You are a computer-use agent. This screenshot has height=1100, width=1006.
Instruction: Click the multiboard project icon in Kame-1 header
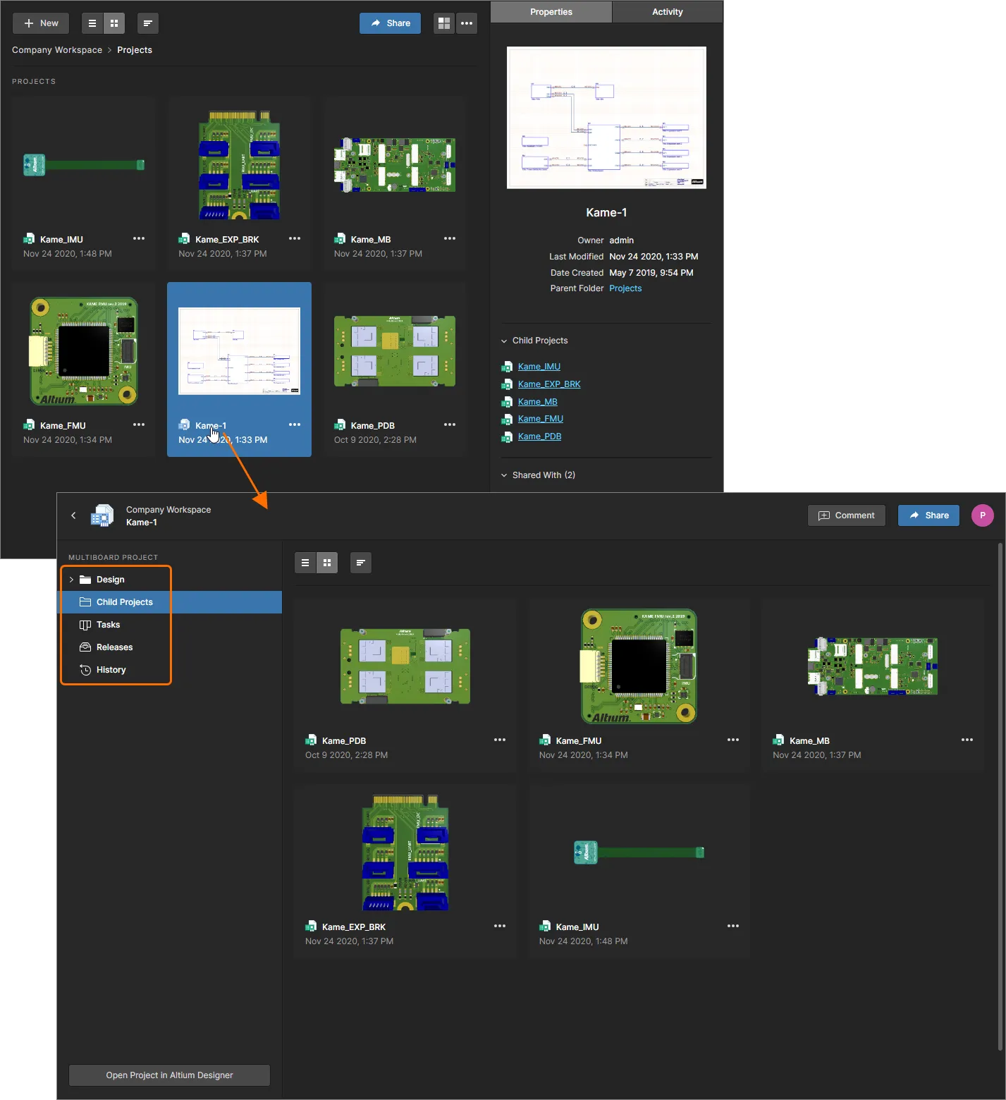[x=102, y=515]
